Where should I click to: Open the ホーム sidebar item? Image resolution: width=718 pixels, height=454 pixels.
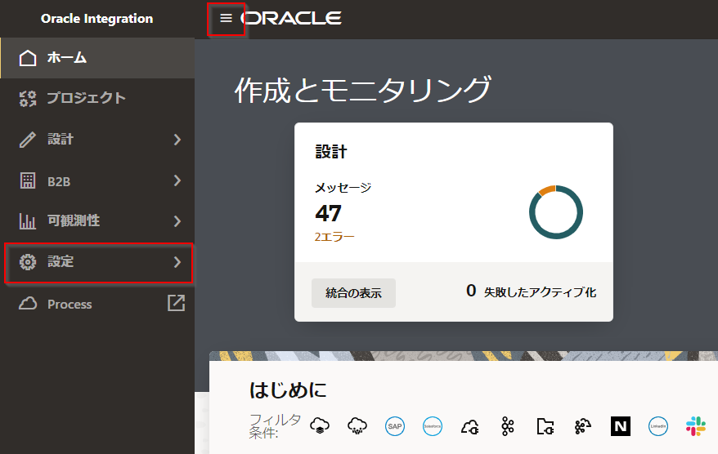pyautogui.click(x=67, y=58)
